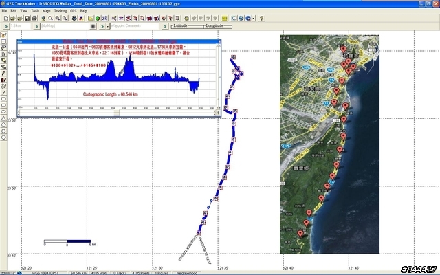Image resolution: width=440 pixels, height=275 pixels.
Task: Click the green arrow after Waypoint Comments field
Action: click(x=165, y=26)
